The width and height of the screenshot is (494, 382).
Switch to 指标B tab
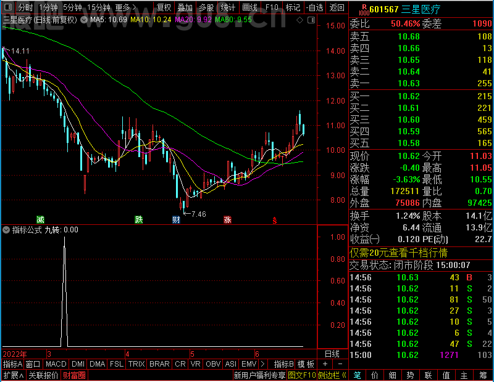(x=284, y=364)
